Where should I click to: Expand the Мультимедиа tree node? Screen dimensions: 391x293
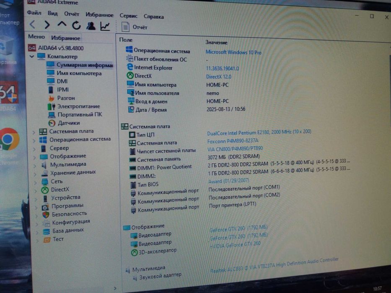click(x=35, y=166)
